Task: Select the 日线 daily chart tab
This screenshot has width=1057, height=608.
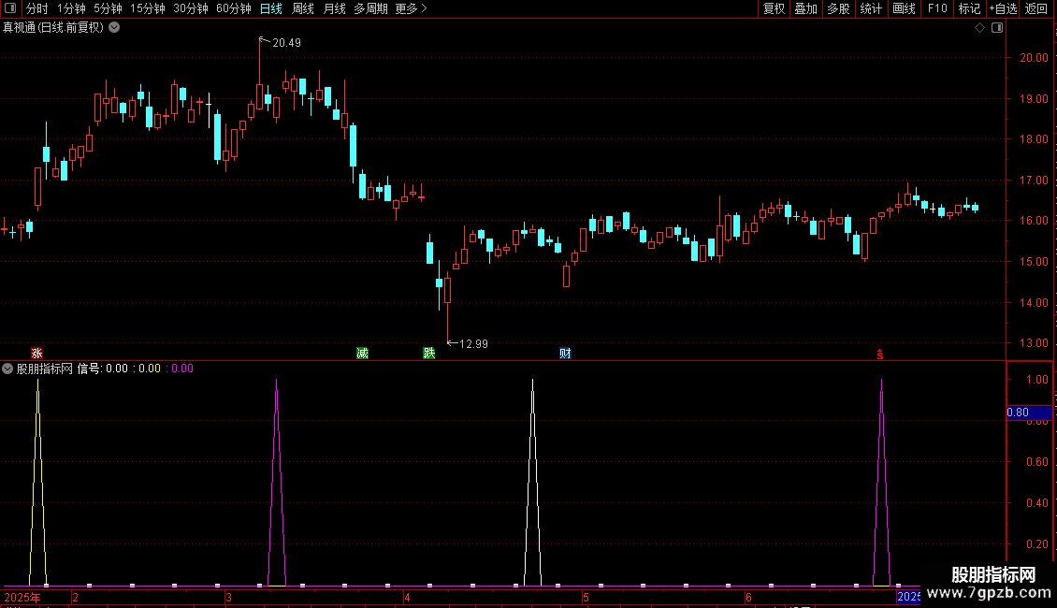Action: coord(271,8)
